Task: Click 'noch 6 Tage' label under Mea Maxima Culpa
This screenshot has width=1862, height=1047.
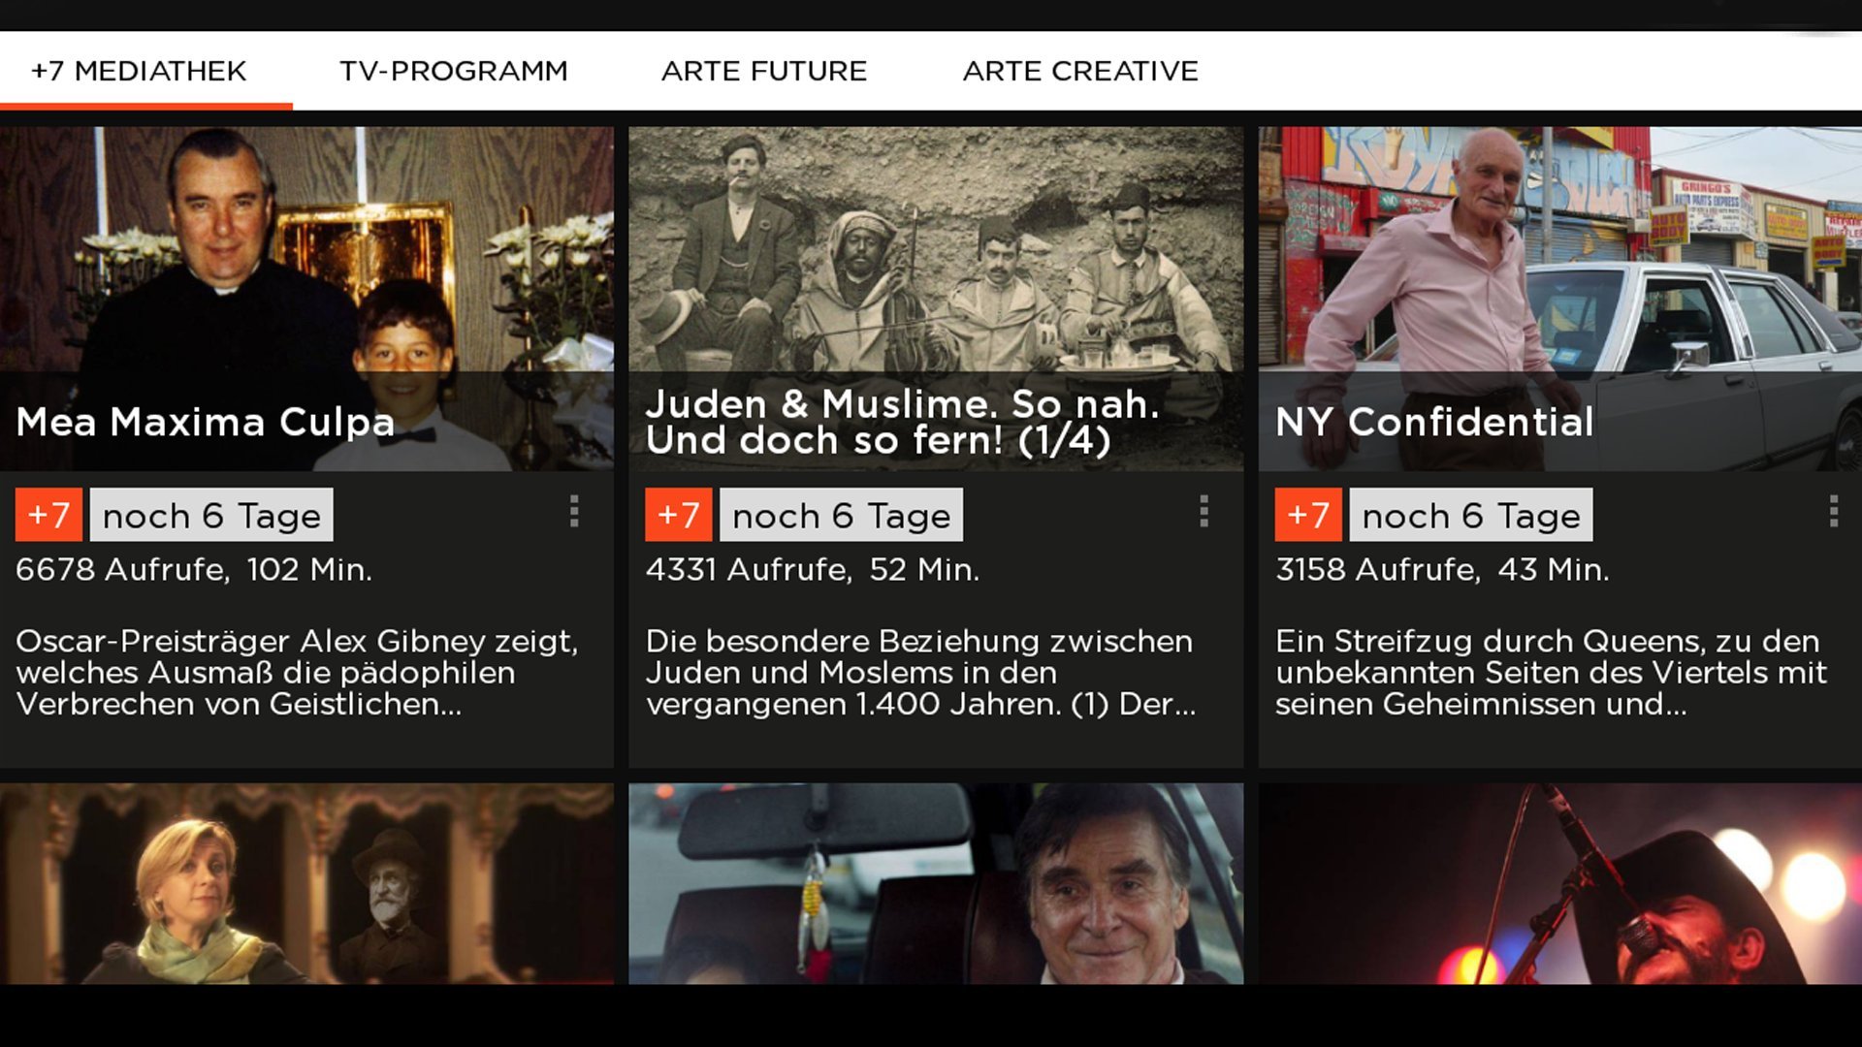Action: click(x=211, y=515)
